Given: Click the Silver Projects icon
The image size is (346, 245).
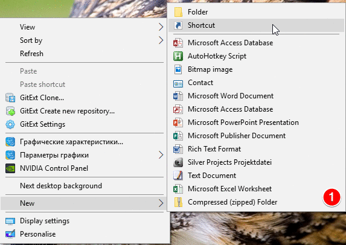Looking at the screenshot, I should click(178, 162).
